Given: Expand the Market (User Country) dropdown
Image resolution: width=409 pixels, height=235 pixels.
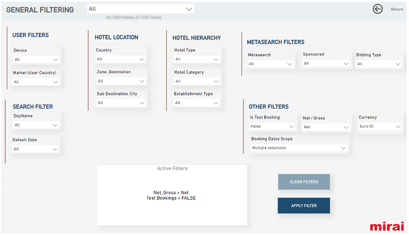Looking at the screenshot, I should (x=36, y=82).
